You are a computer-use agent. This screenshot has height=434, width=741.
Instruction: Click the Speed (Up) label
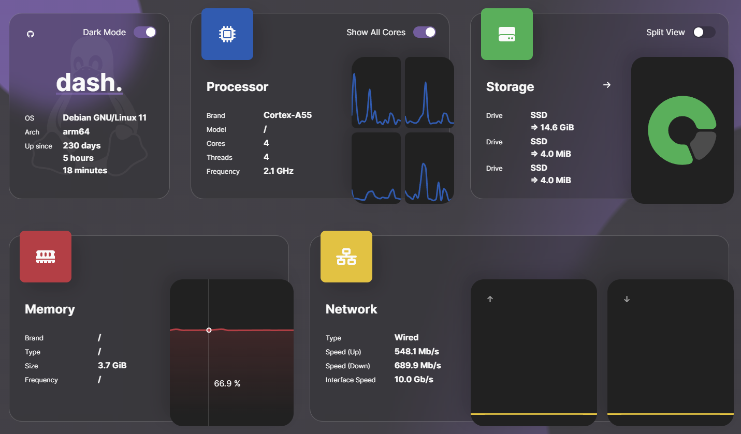[342, 352]
